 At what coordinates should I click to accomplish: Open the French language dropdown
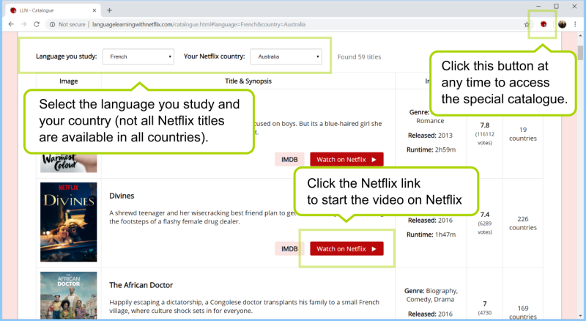[x=138, y=56]
